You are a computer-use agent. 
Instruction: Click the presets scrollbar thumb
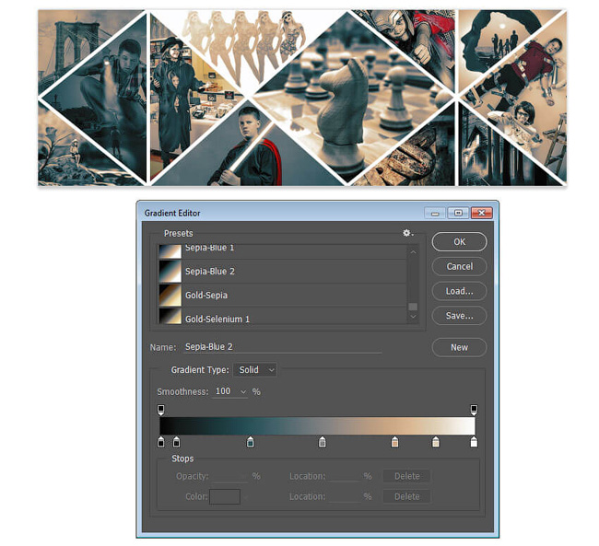tap(413, 307)
